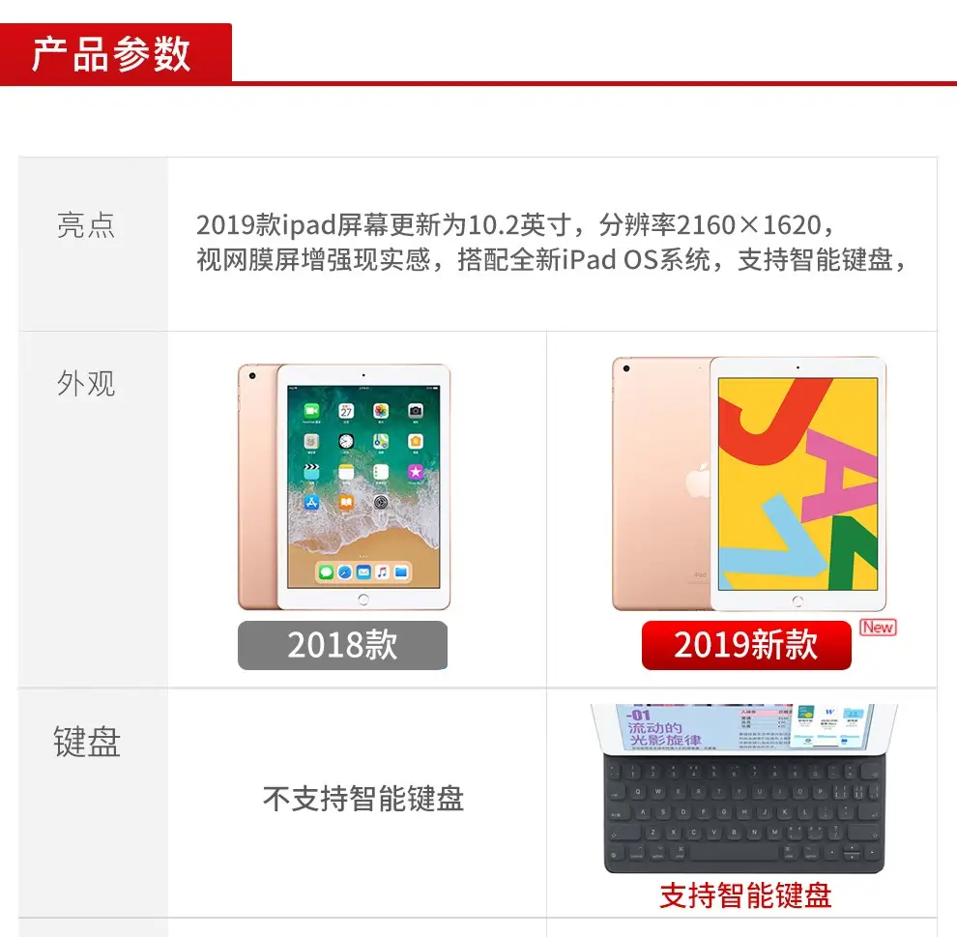Open the Settings gear icon on 2018 iPad
Screen dimensions: 957x937
(x=380, y=503)
